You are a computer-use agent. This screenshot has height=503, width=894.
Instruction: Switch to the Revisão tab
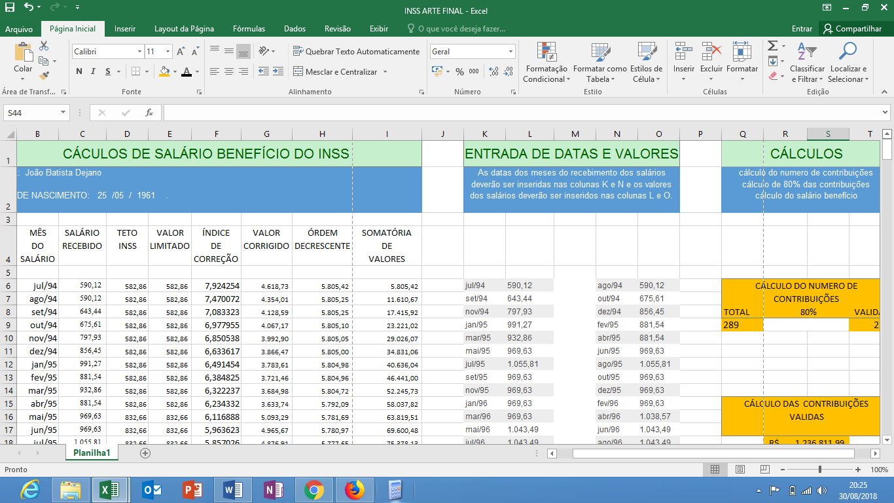tap(338, 29)
